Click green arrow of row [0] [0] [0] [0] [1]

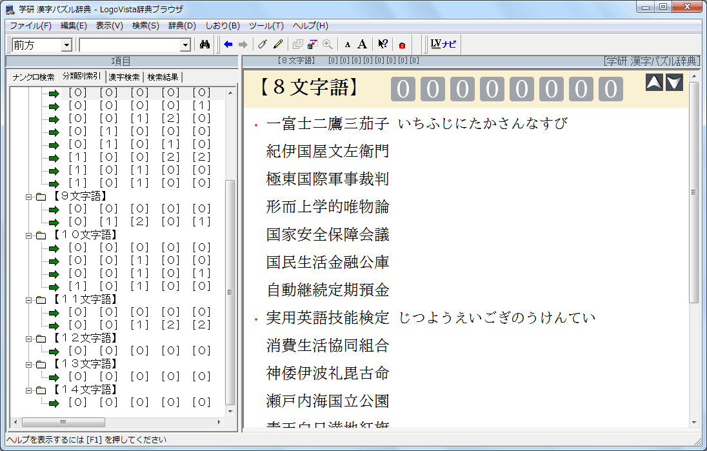point(54,106)
